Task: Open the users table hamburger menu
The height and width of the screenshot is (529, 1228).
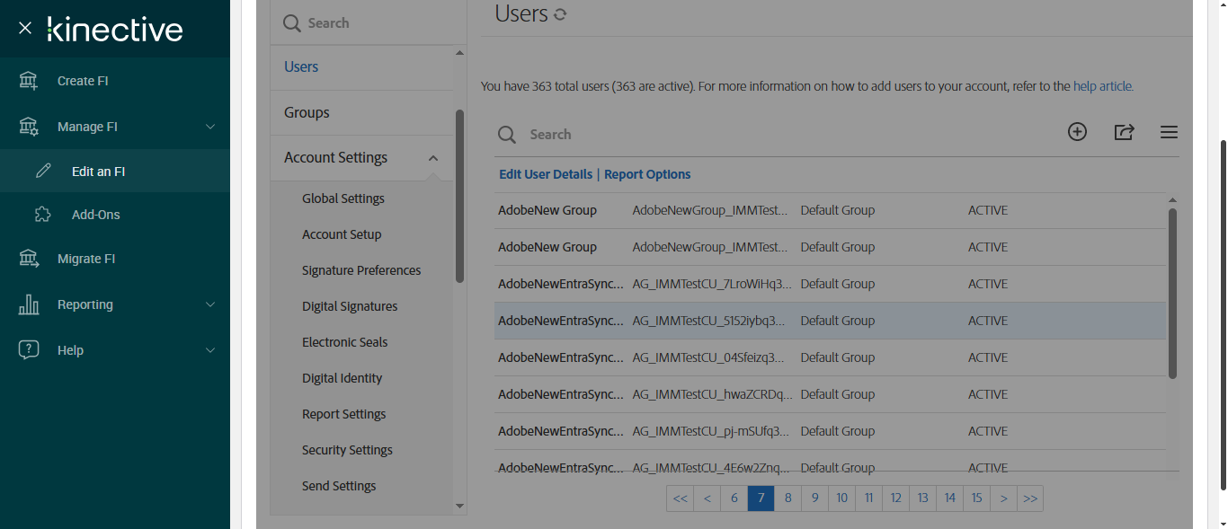Action: click(1169, 132)
